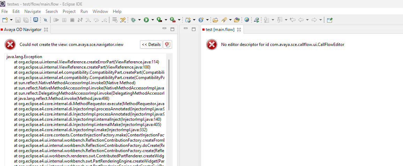This screenshot has height=166, width=403.
Task: Expand the Debug dropdown arrow
Action: (140, 20)
